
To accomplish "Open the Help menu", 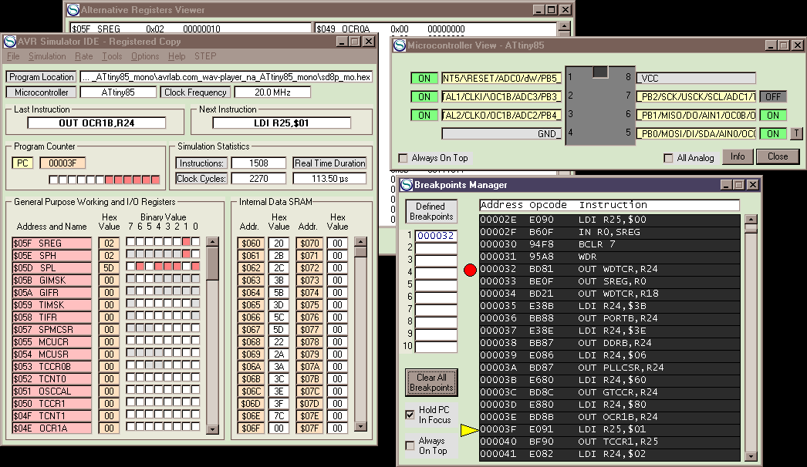I will coord(177,56).
